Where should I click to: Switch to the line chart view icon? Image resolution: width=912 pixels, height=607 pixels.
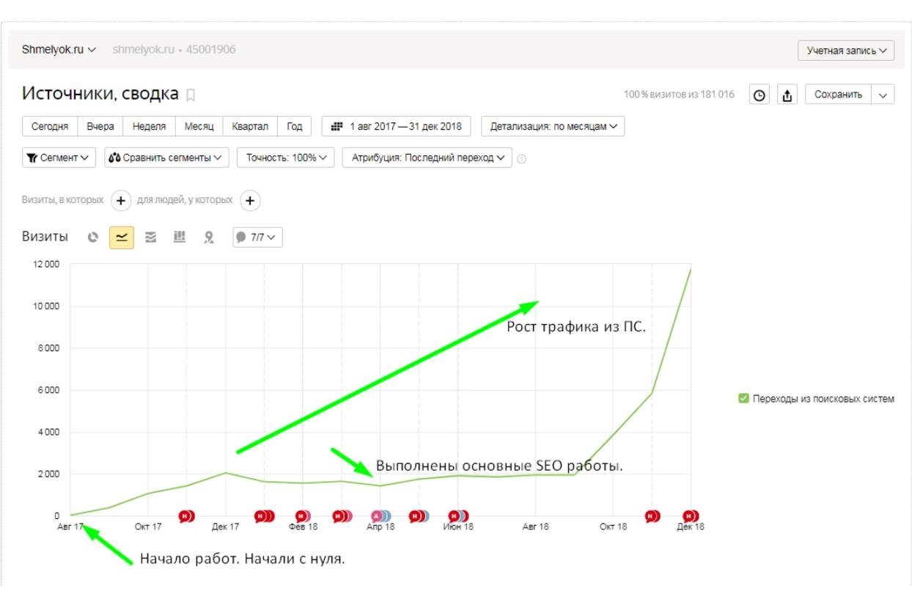point(122,238)
